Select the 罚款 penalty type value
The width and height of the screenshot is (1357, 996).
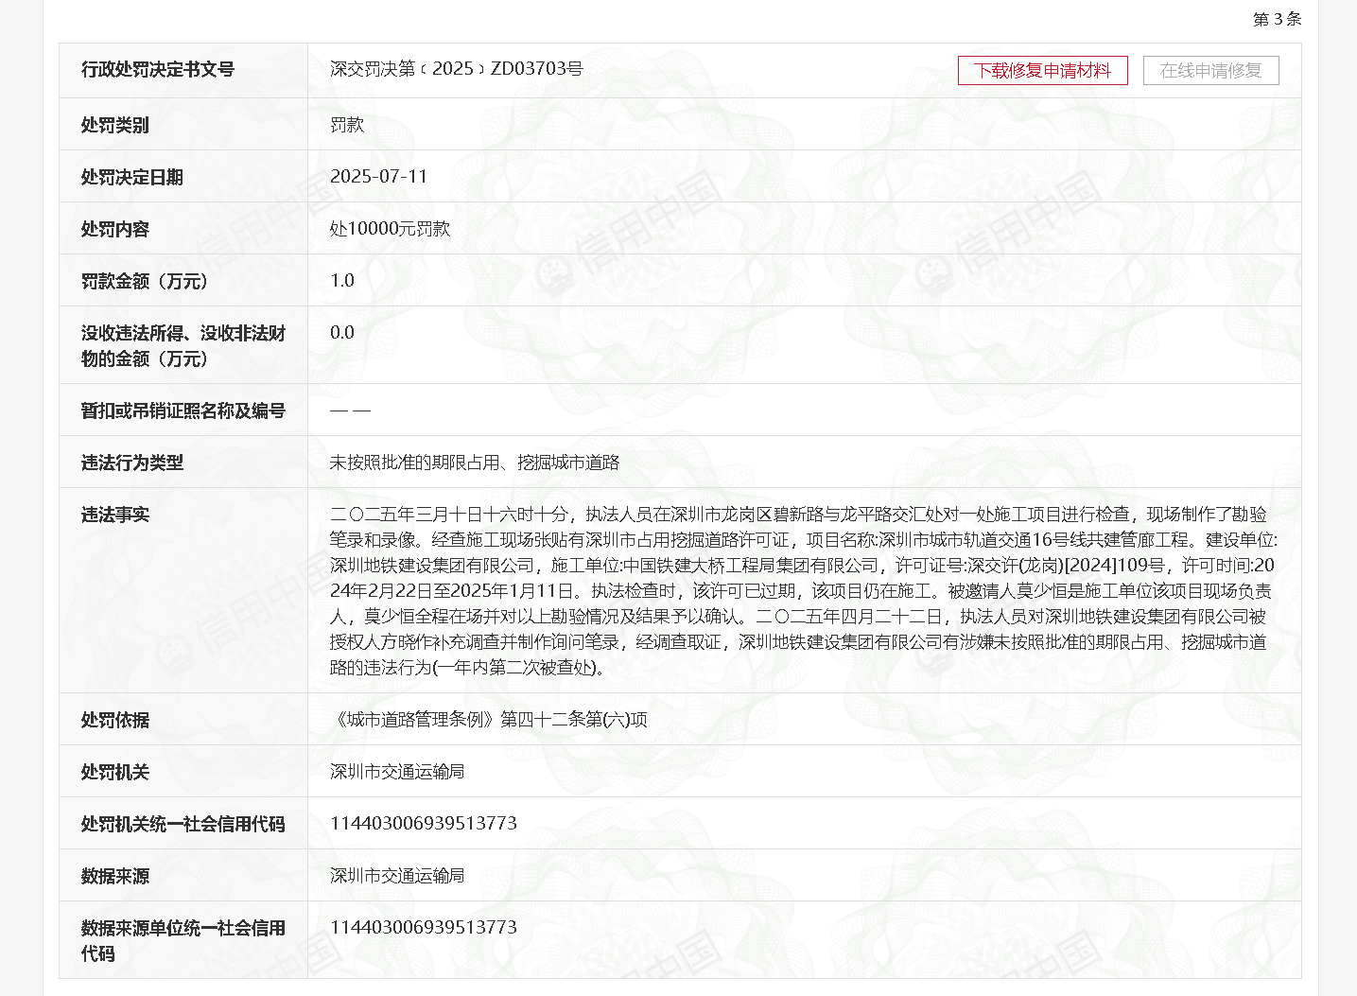347,125
